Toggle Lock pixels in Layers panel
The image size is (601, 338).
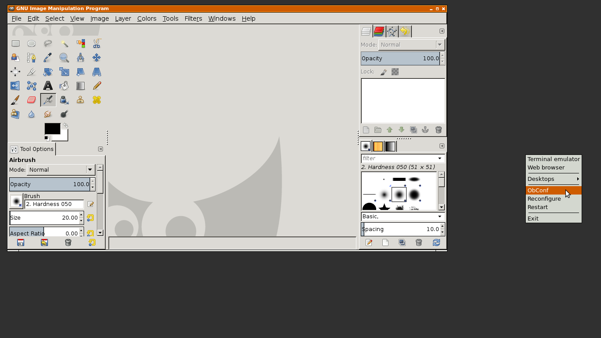pos(384,72)
